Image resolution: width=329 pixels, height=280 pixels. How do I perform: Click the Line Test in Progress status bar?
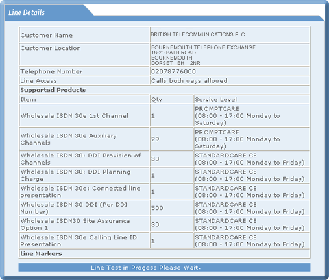164,268
